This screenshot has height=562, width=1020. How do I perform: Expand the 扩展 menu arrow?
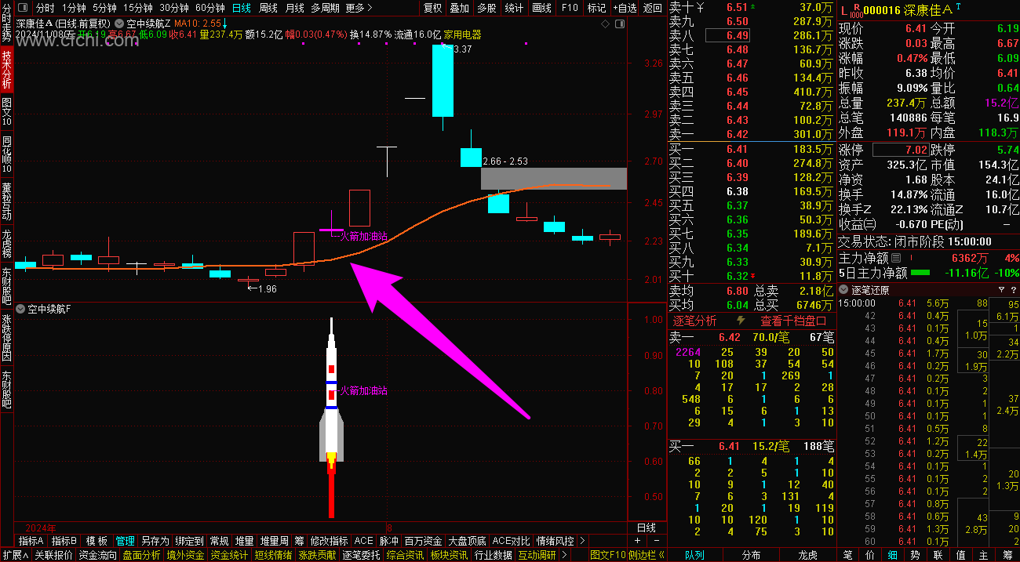[x=25, y=555]
